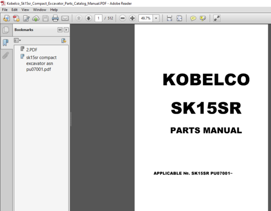Click the Email envelope icon

click(65, 18)
